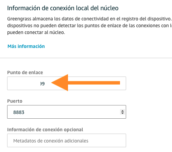Click the down arrow on Puerto stepper

(122, 113)
